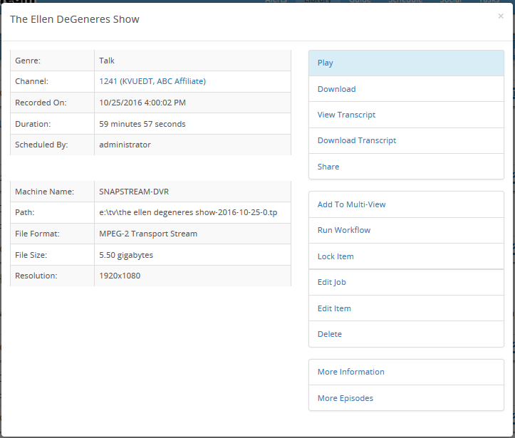
Task: Open View Transcript
Action: pyautogui.click(x=406, y=115)
